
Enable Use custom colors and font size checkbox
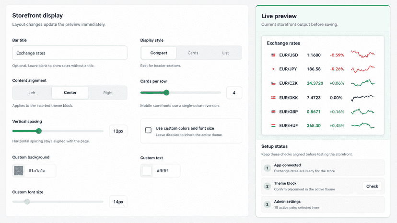pos(148,130)
